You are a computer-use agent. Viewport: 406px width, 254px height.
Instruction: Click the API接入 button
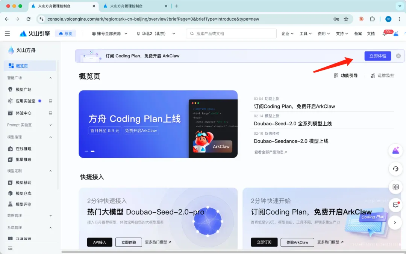[x=100, y=242]
